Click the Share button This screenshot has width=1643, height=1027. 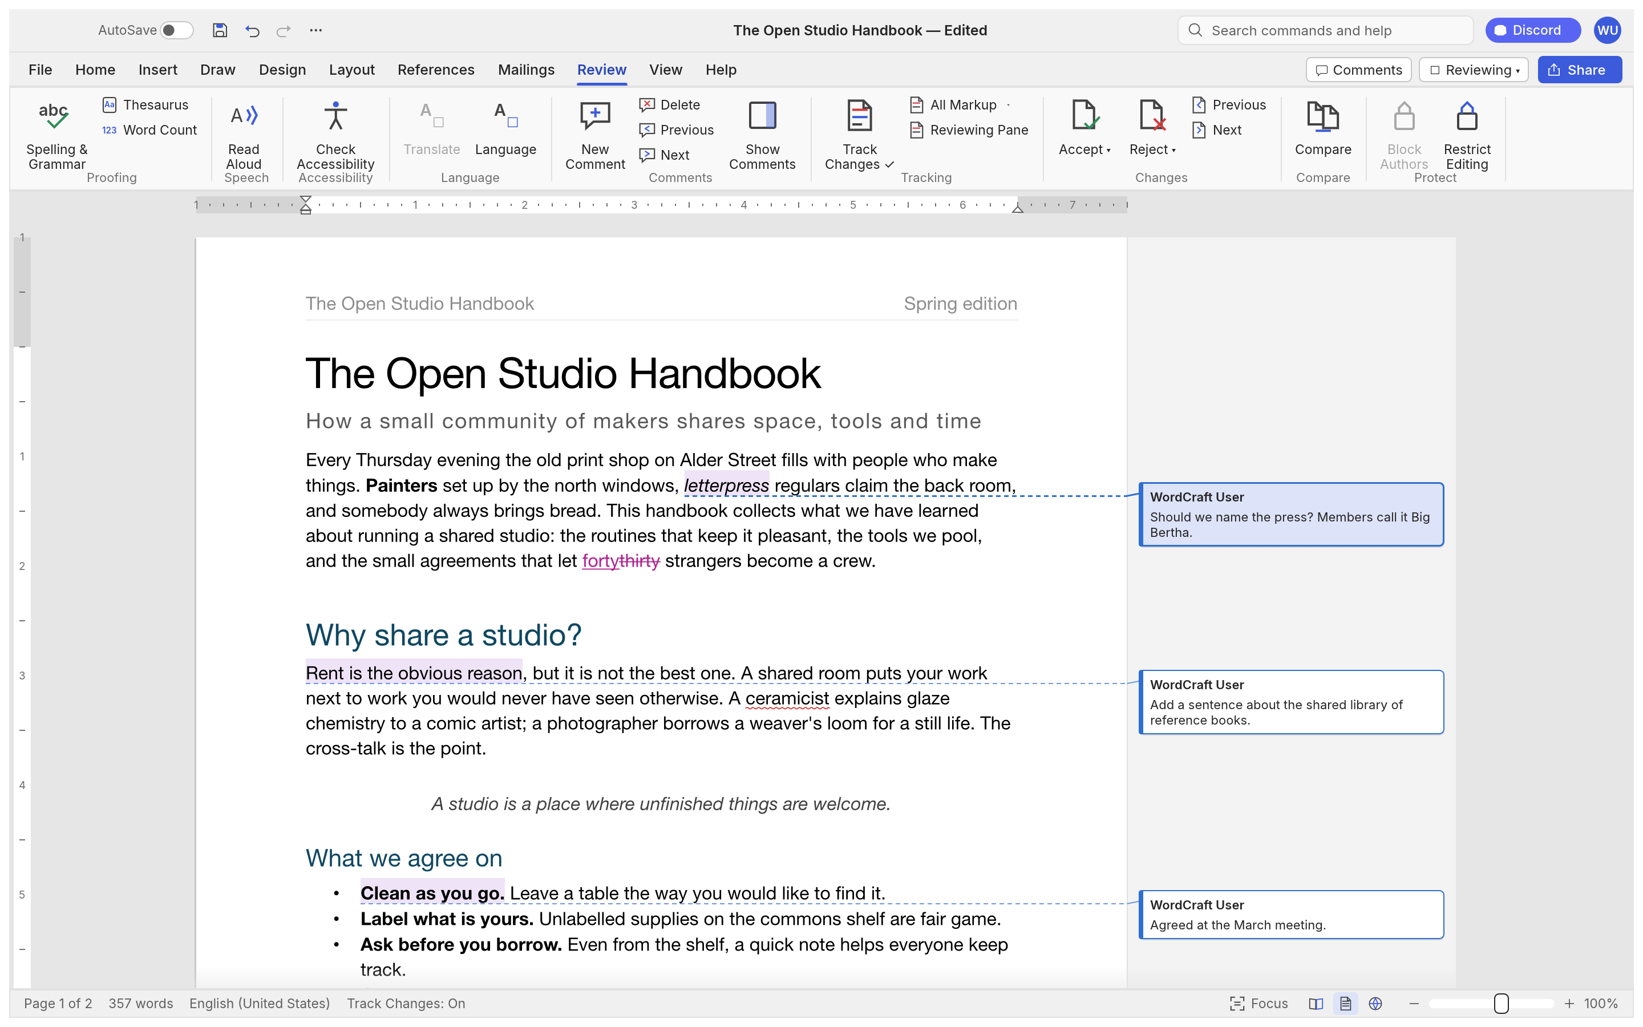pos(1579,70)
